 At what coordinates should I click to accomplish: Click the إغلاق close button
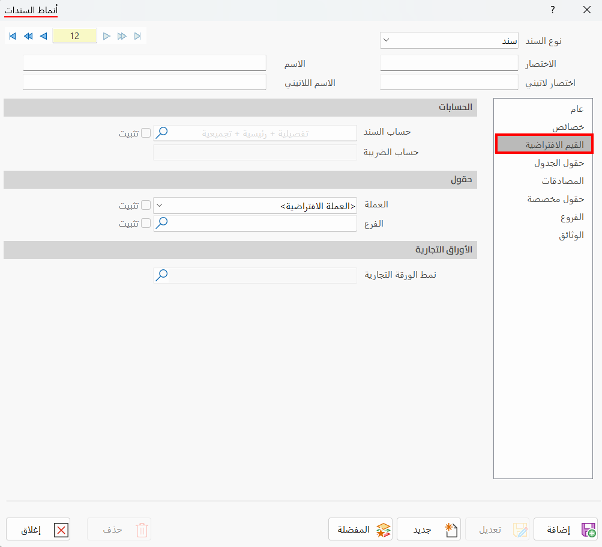point(38,530)
